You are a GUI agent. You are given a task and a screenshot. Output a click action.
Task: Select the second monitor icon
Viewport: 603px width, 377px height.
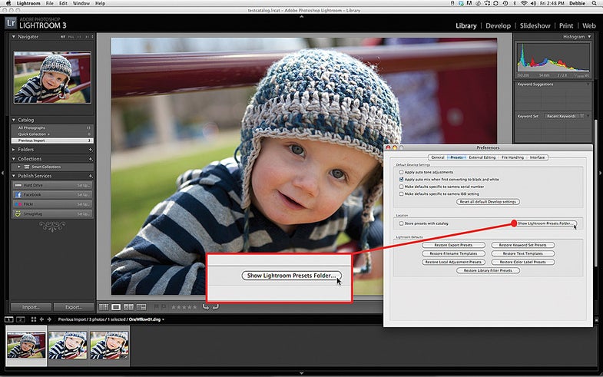click(21, 319)
